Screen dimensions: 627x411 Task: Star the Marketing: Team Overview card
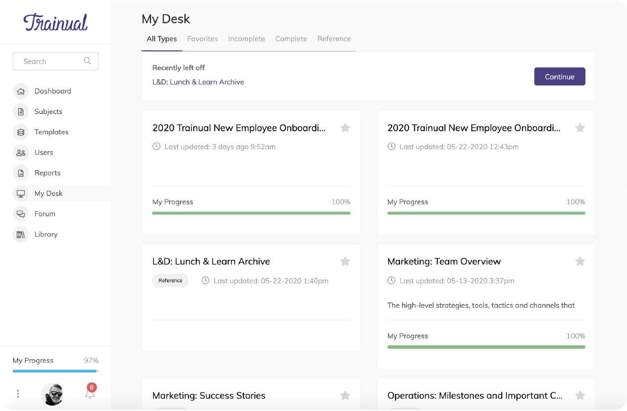pyautogui.click(x=580, y=261)
